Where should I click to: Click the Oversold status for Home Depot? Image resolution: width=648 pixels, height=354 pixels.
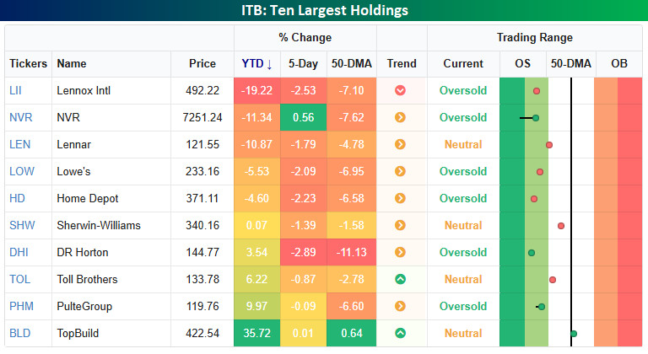[463, 198]
